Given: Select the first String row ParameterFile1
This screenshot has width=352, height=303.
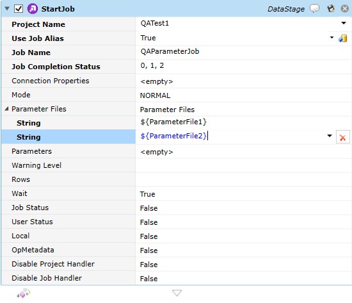Looking at the screenshot, I should (176, 123).
